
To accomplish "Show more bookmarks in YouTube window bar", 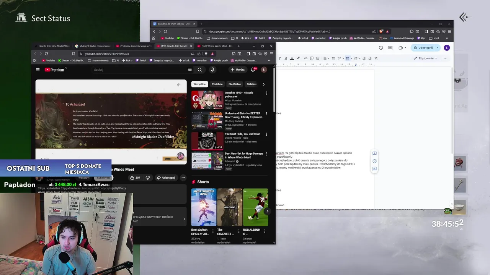I will coord(268,60).
